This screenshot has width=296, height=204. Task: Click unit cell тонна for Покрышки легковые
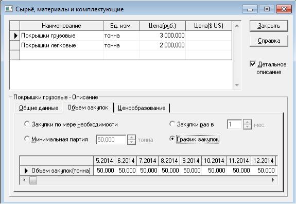(x=121, y=45)
